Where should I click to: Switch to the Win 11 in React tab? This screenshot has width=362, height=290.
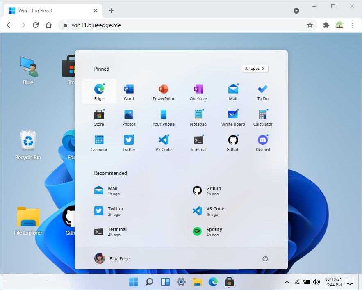tap(53, 11)
